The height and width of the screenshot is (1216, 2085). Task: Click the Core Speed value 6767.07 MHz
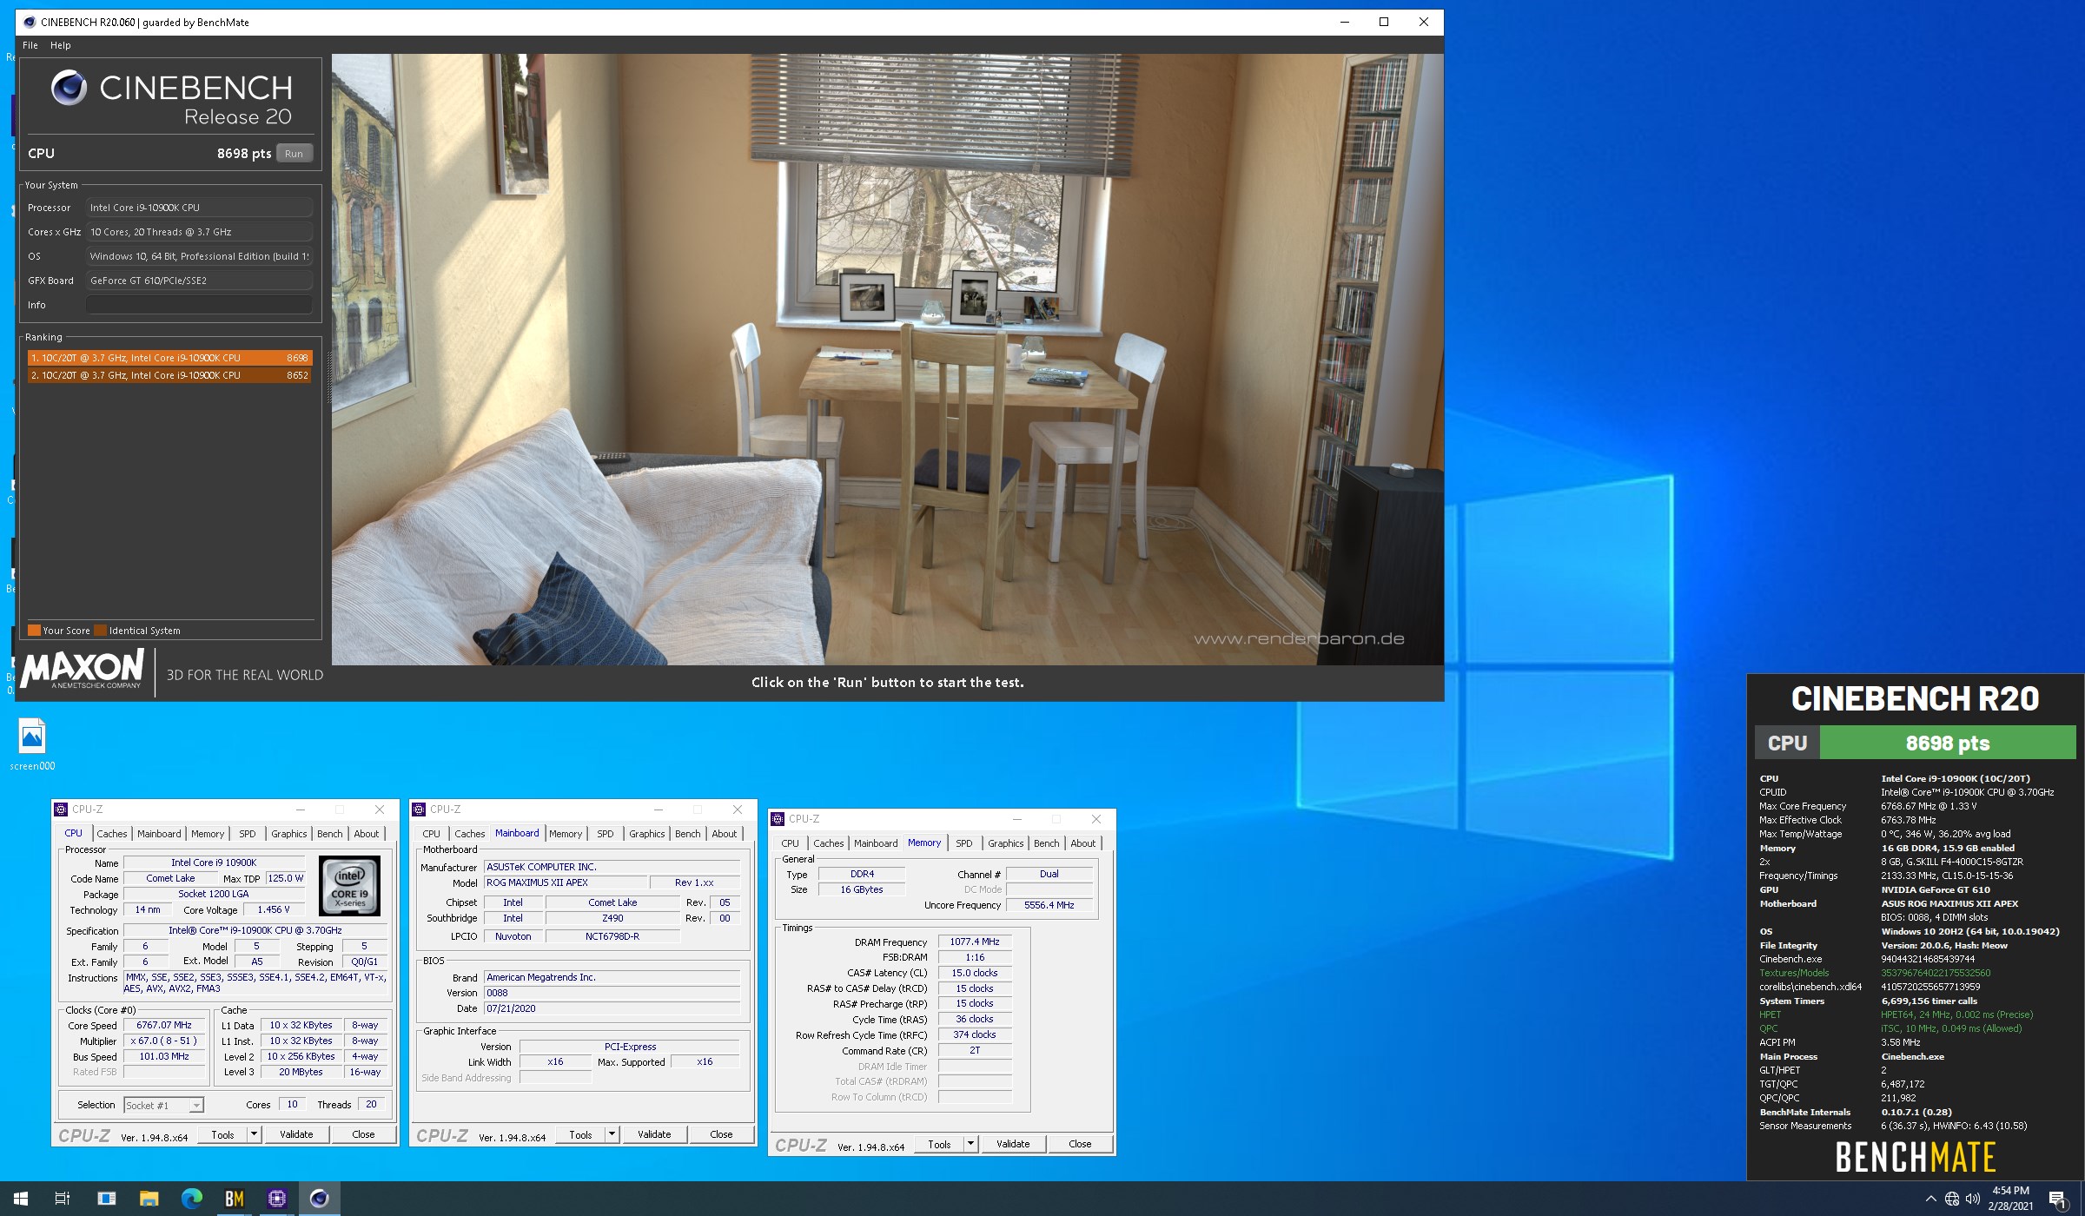tap(164, 1025)
